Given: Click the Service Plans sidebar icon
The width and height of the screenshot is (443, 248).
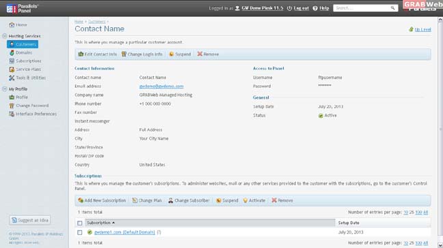Looking at the screenshot, I should (x=12, y=69).
